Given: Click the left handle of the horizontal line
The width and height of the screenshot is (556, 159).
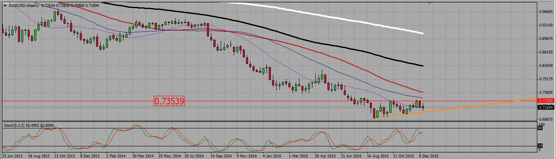Looking at the screenshot, I should (3, 101).
